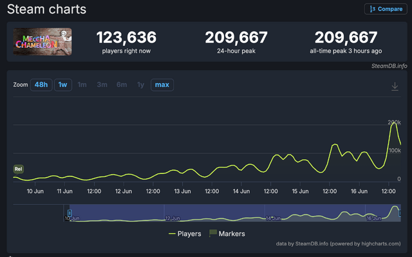Screen dimensions: 412x257
Task: Click the right navigator range handle
Action: 400,213
